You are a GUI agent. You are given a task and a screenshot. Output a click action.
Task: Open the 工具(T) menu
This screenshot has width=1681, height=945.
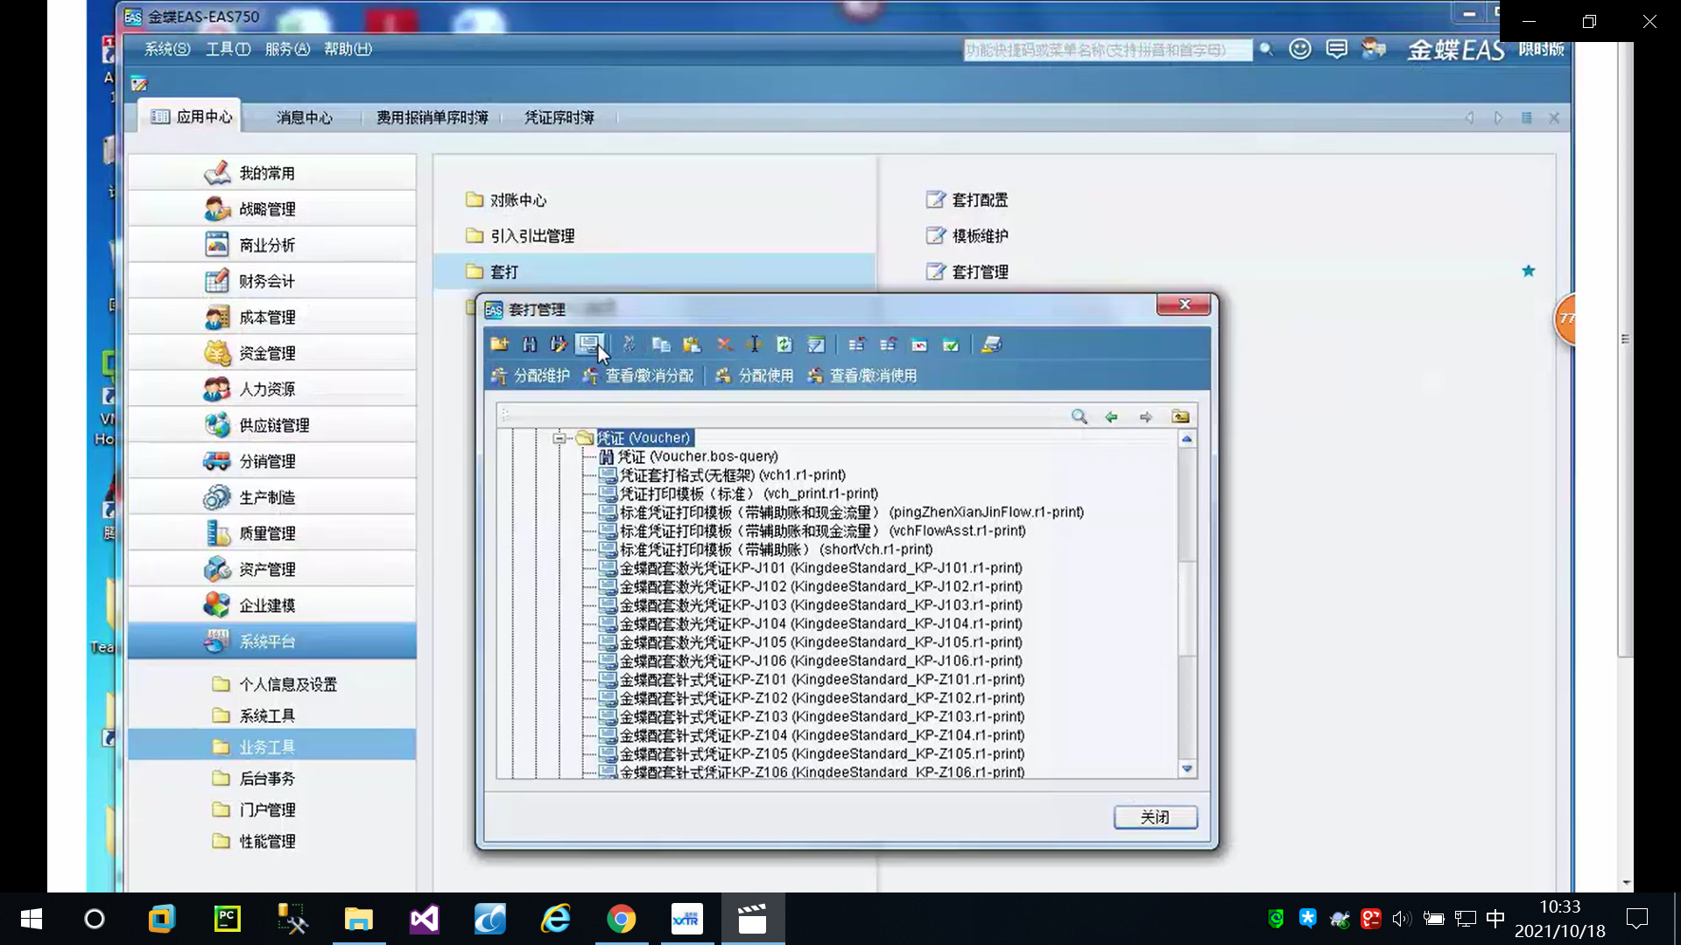coord(228,49)
